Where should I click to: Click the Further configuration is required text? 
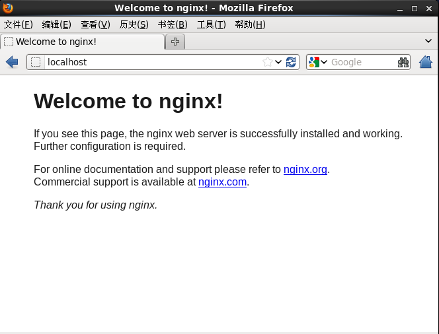point(110,146)
